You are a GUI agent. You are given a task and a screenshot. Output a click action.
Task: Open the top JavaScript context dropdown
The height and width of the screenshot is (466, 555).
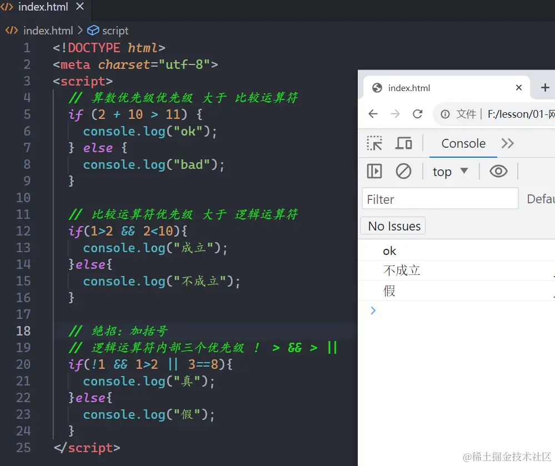(450, 172)
